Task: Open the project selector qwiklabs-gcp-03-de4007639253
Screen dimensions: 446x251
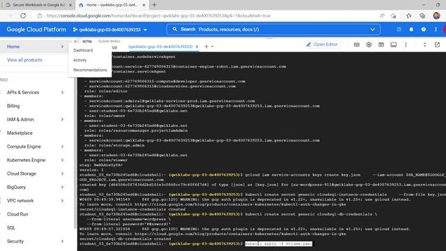Action: pyautogui.click(x=110, y=29)
